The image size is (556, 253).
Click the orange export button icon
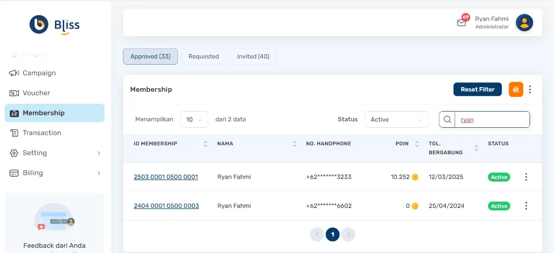[x=516, y=90]
